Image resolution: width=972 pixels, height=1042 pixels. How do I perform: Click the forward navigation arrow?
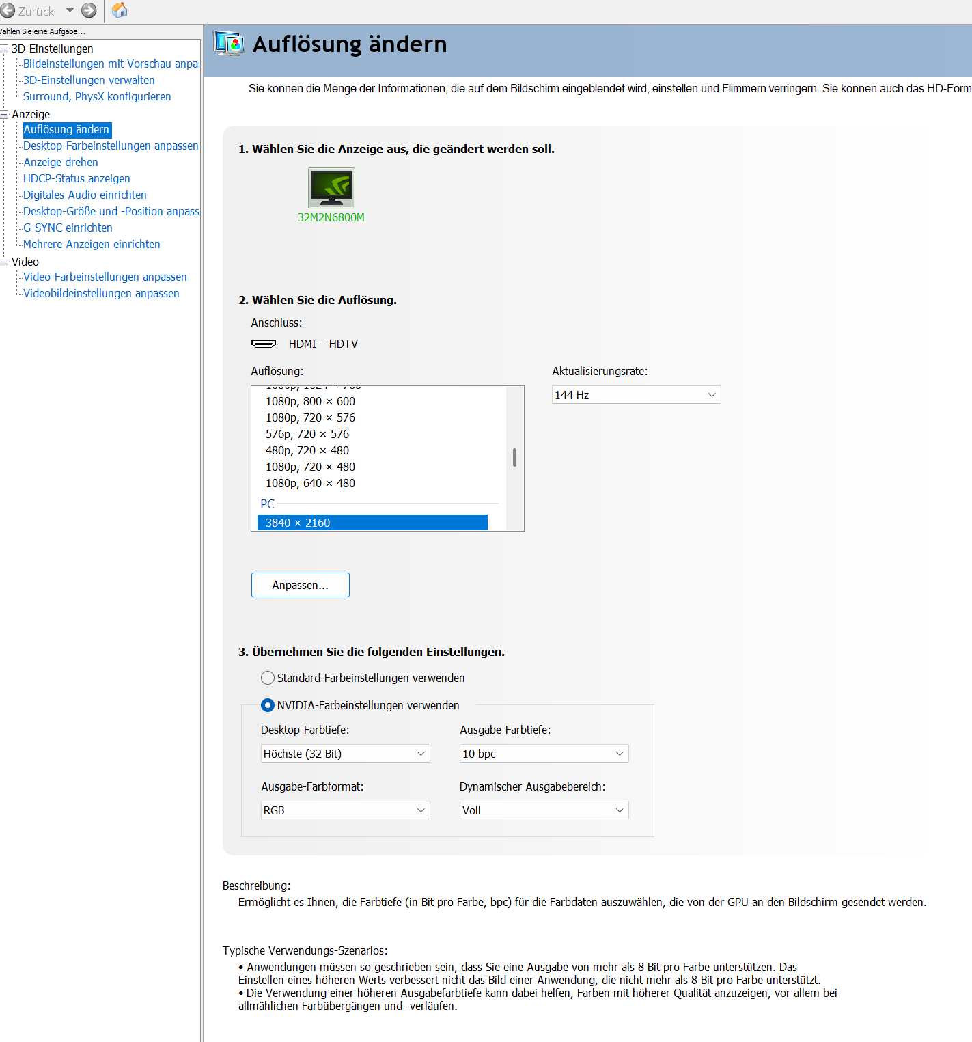pyautogui.click(x=89, y=10)
